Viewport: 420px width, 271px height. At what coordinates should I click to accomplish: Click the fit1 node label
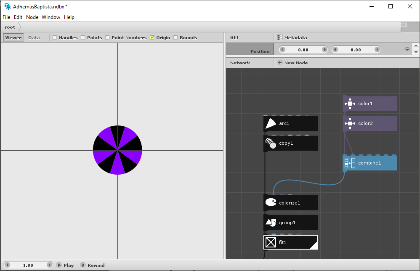pos(282,242)
